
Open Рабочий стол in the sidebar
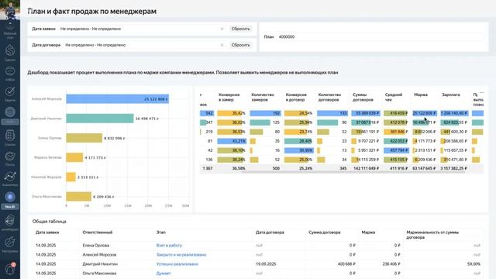point(10,30)
